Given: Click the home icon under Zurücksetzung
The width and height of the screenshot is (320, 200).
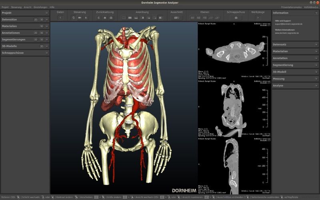Looking at the screenshot, I should (105, 18).
